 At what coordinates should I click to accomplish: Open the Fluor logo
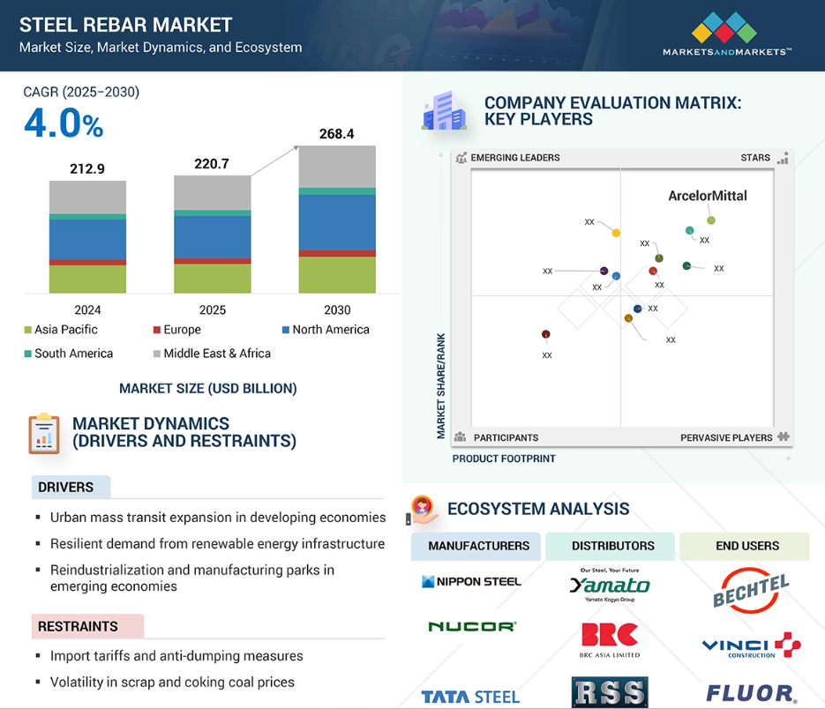[752, 693]
